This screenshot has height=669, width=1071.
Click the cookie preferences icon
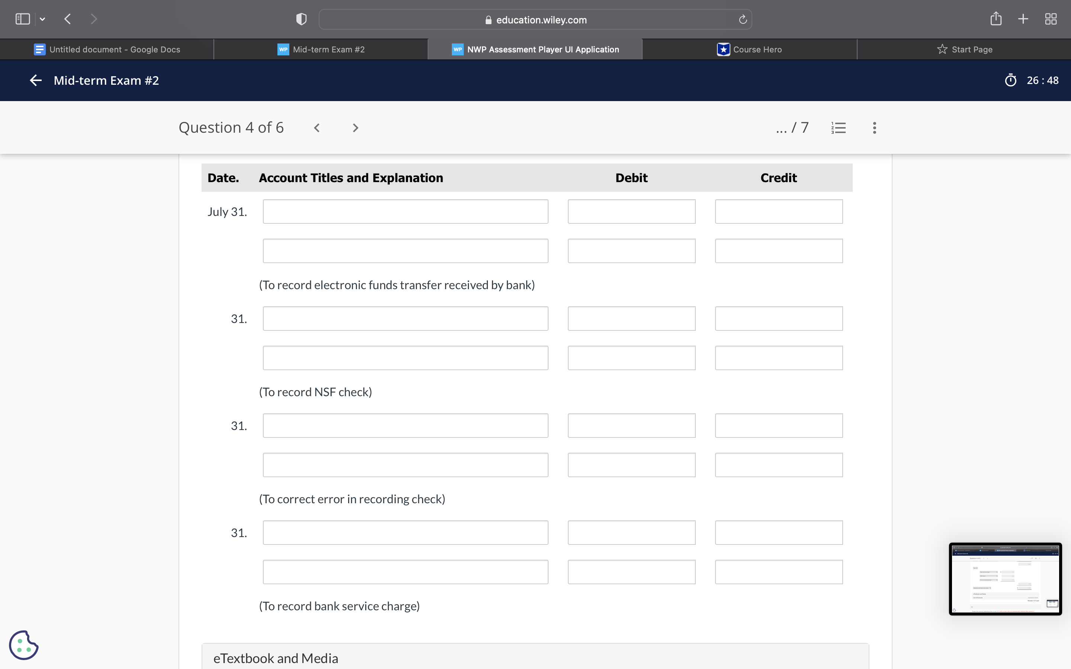[23, 645]
